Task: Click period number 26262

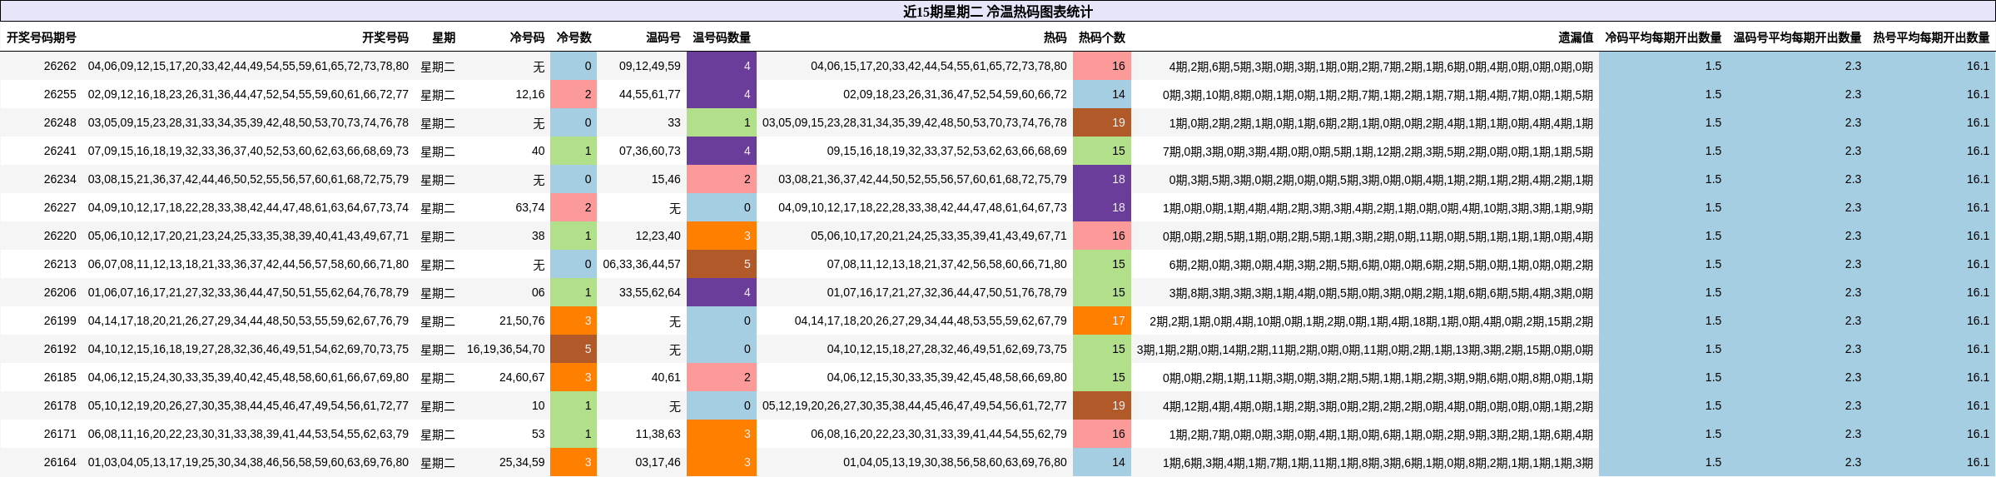Action: (x=60, y=66)
